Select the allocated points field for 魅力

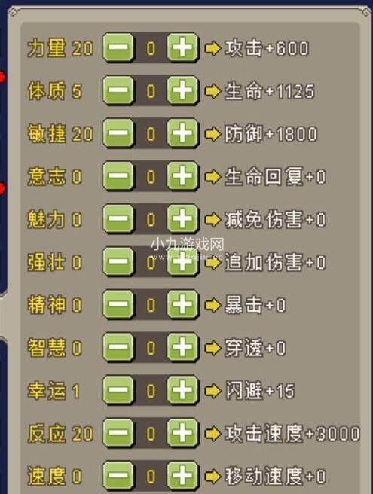(151, 219)
